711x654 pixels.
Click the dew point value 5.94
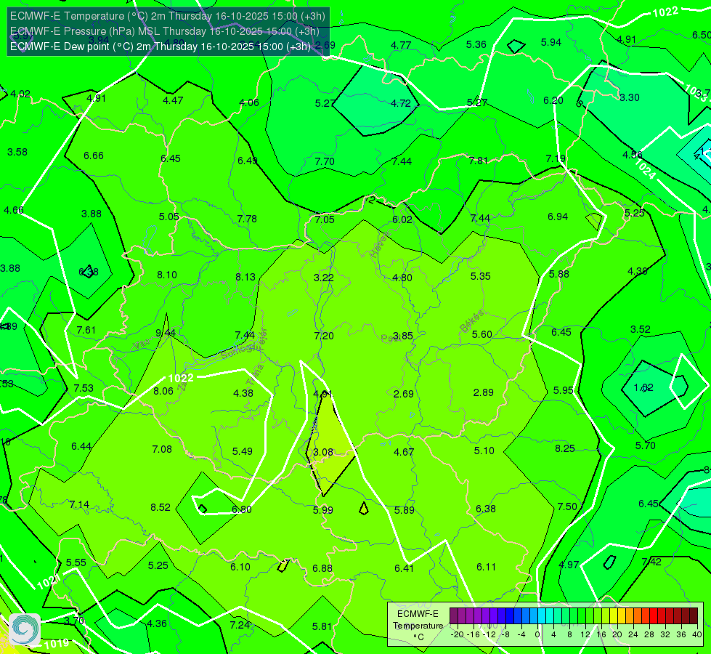[551, 43]
